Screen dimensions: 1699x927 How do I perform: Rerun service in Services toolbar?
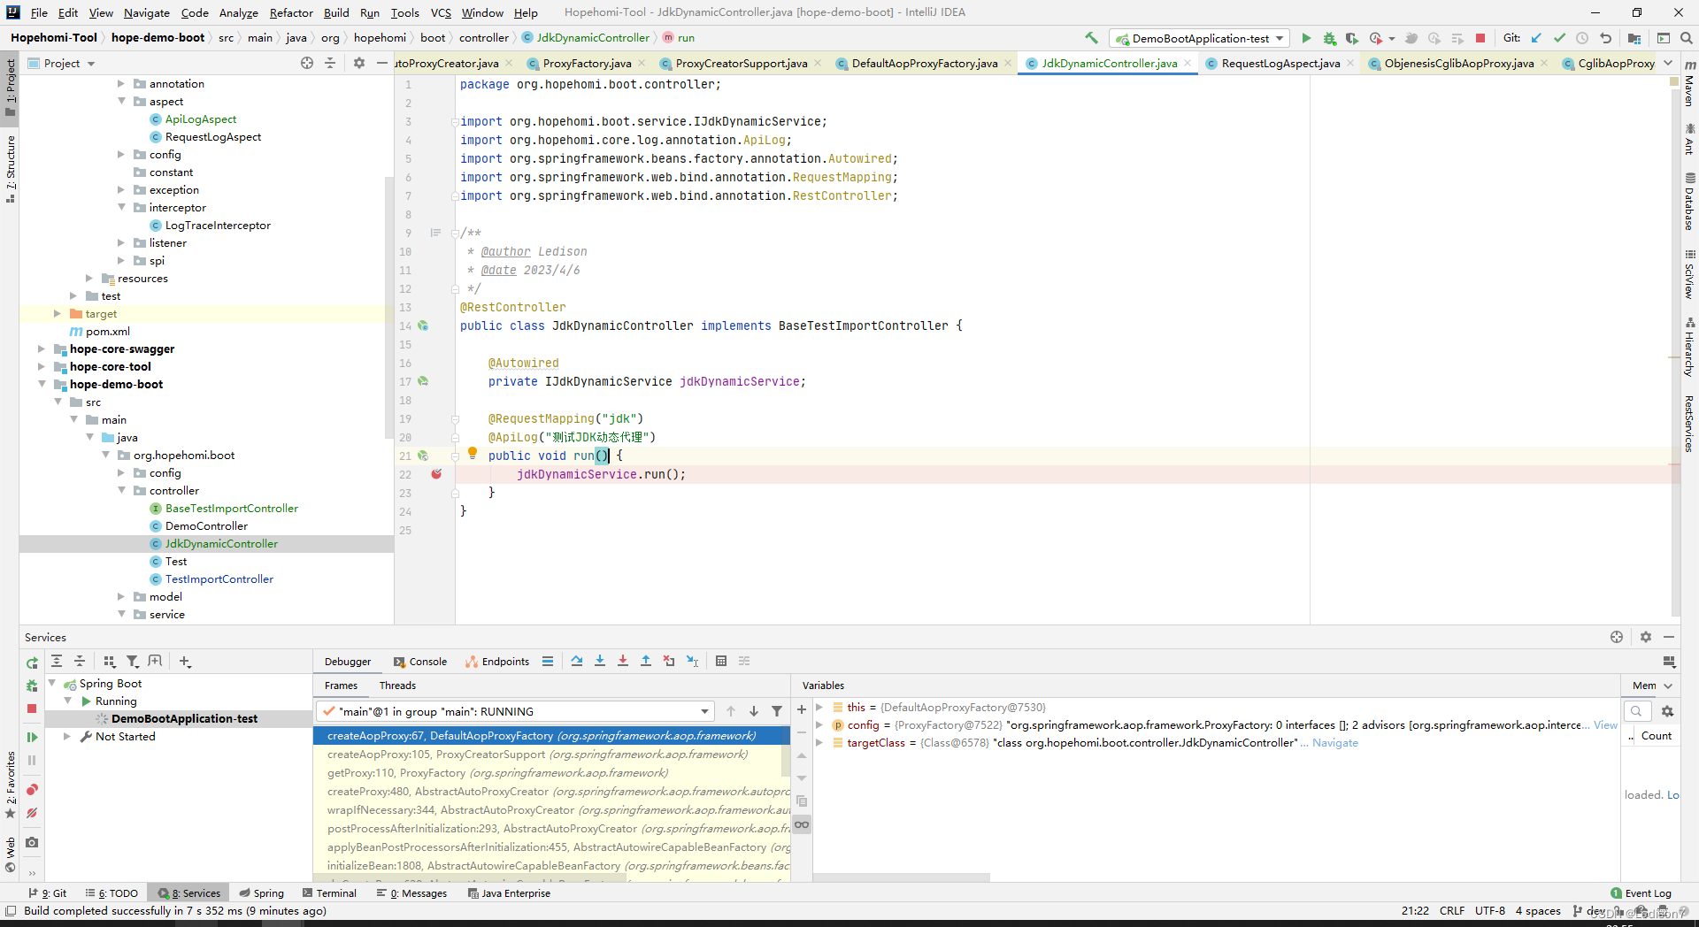pos(32,663)
